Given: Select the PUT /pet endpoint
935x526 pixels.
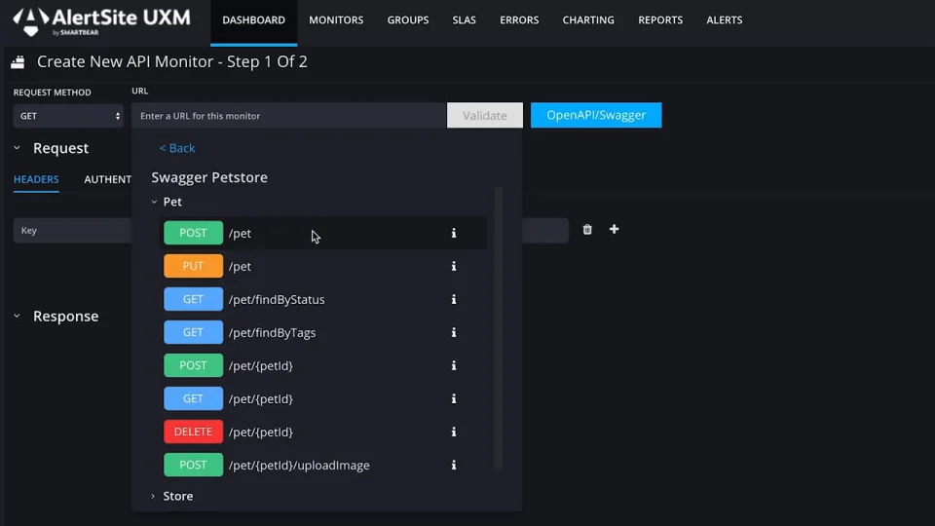Looking at the screenshot, I should tap(325, 266).
